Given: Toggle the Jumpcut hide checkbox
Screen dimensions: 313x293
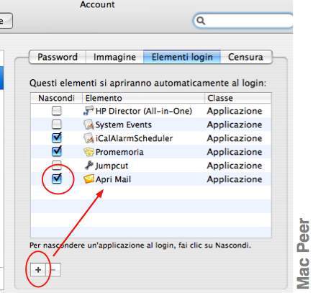Looking at the screenshot, I should coord(57,165).
